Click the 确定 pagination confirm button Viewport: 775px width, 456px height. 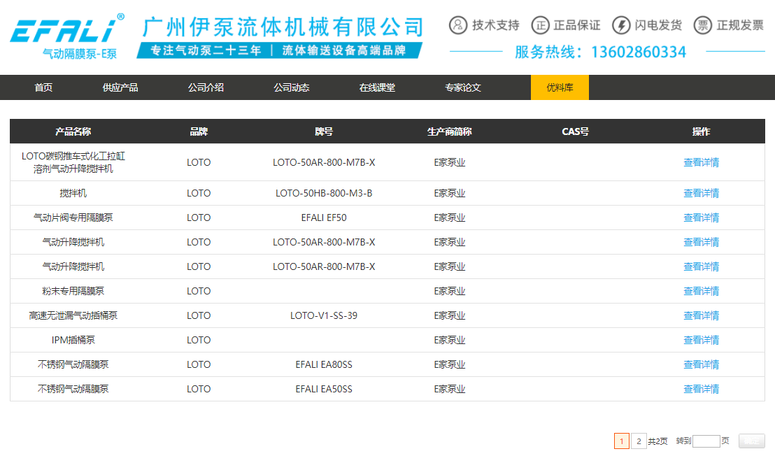click(751, 441)
